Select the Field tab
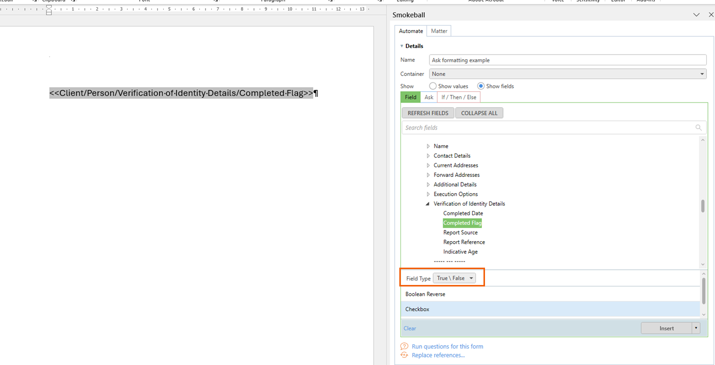Viewport: 715px width, 365px height. [x=411, y=97]
